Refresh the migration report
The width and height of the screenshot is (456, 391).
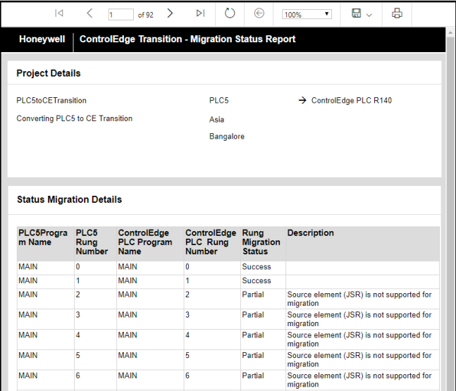(230, 13)
